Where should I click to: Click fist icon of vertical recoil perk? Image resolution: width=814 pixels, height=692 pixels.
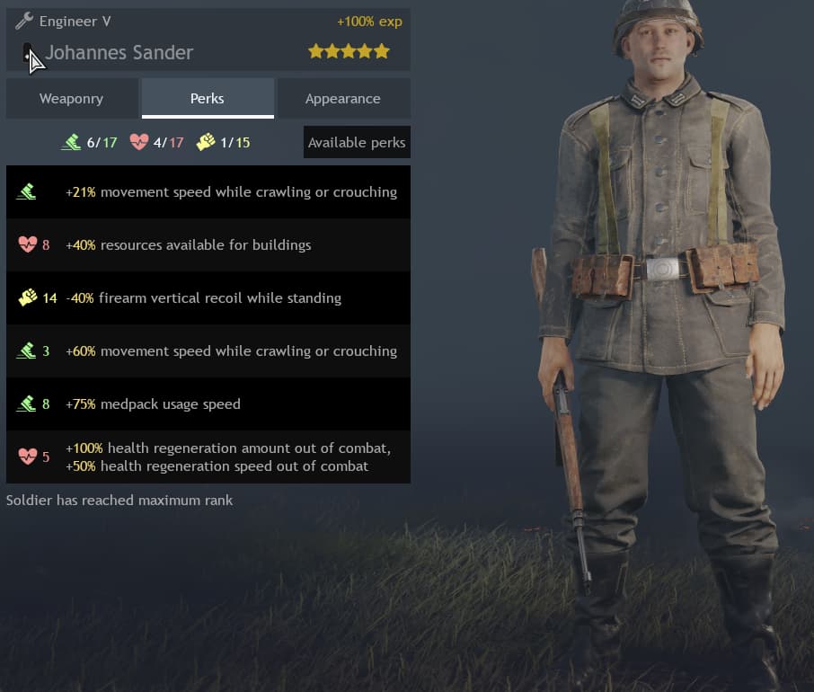(28, 297)
